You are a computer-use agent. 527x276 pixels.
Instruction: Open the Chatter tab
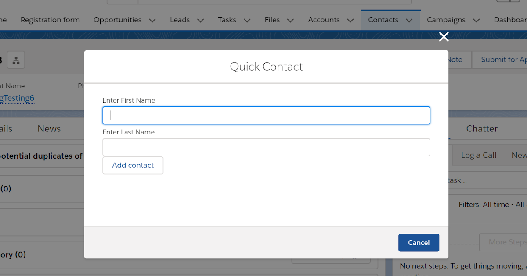(x=481, y=128)
